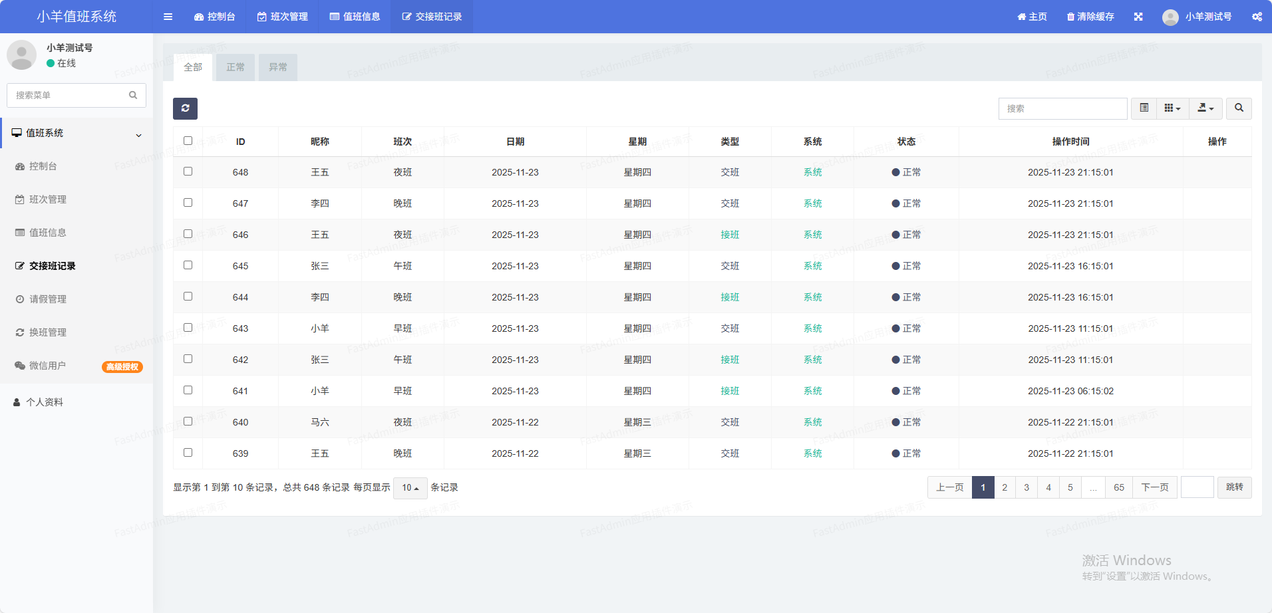Open the settings gears icon top-right
This screenshot has height=613, width=1272.
(1257, 17)
